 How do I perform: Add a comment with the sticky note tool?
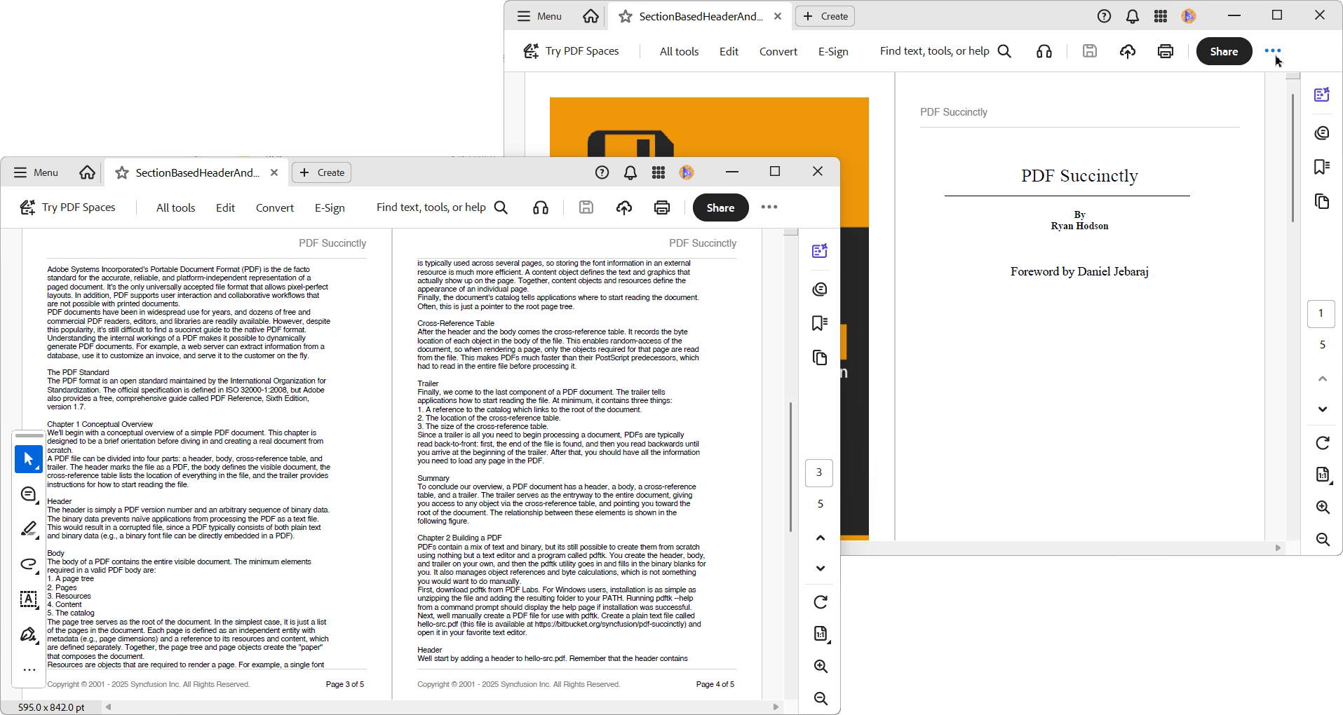[x=29, y=494]
